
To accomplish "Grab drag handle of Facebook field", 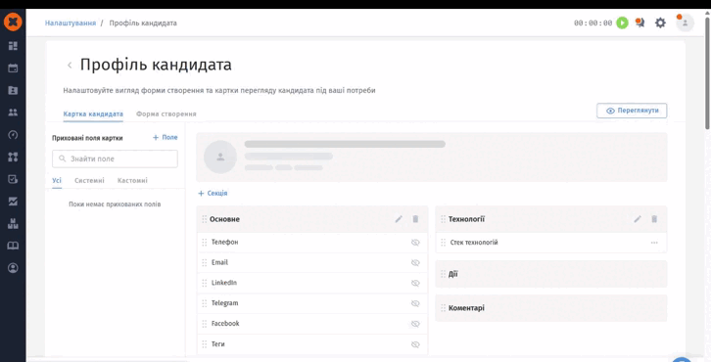I will [205, 324].
